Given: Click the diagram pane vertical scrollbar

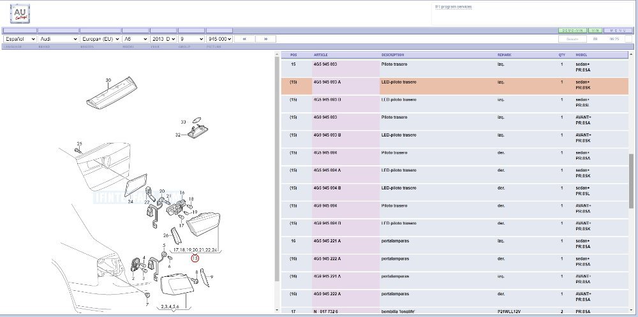Looking at the screenshot, I should (277, 169).
